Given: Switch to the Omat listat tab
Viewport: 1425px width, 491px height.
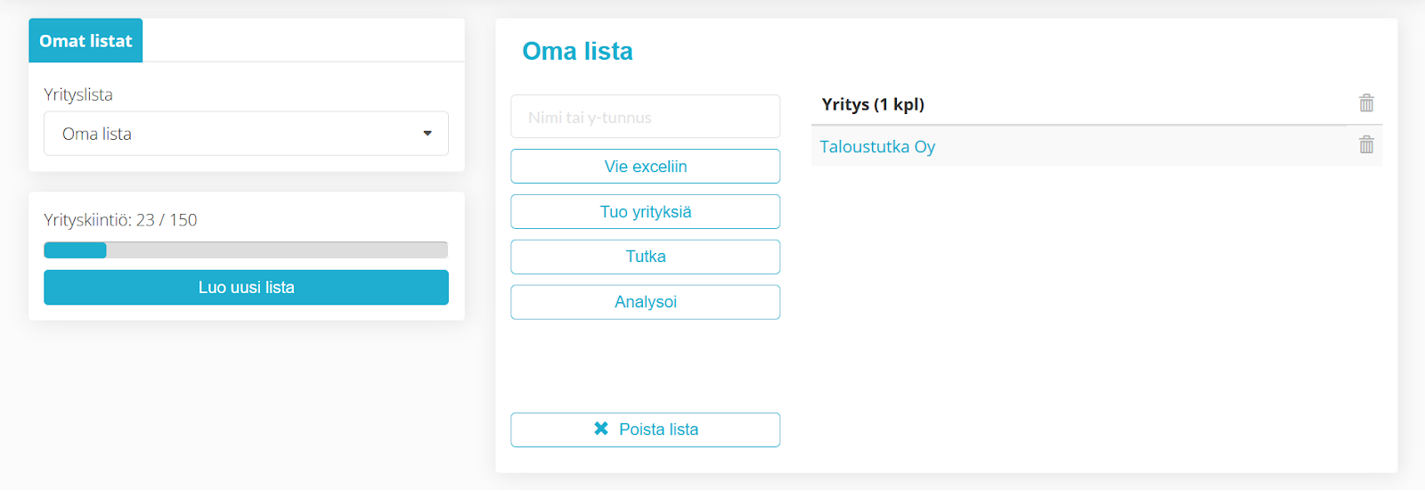Looking at the screenshot, I should (85, 41).
